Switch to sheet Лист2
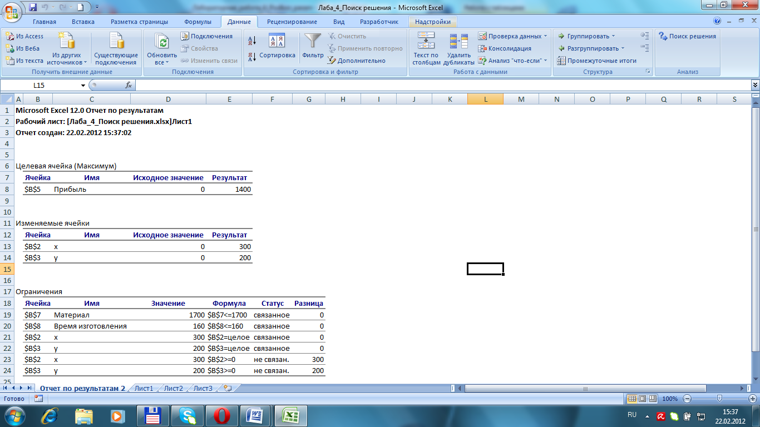This screenshot has width=760, height=427. [173, 388]
